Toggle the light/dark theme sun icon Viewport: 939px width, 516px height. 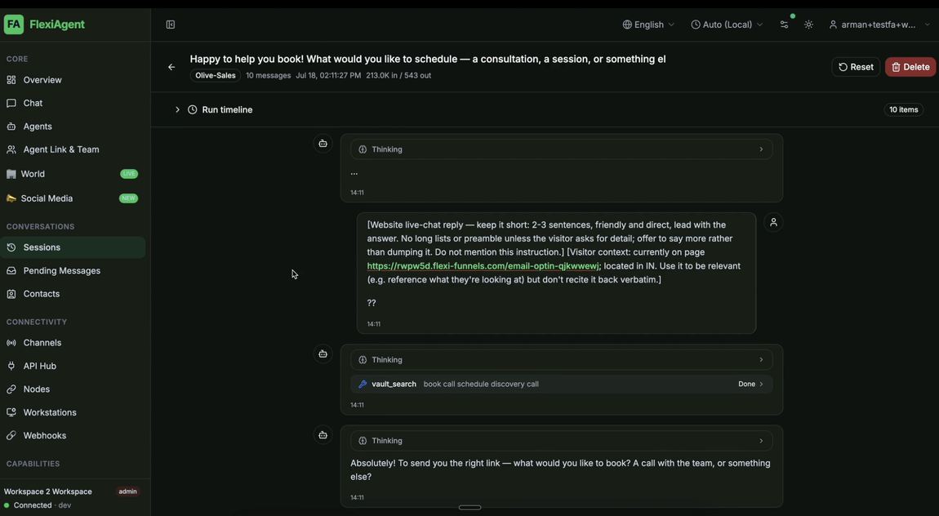coord(808,24)
